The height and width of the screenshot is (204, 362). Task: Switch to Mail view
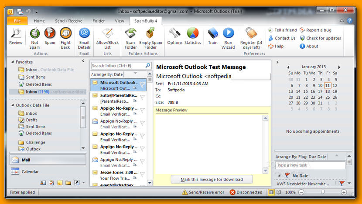pos(48,160)
